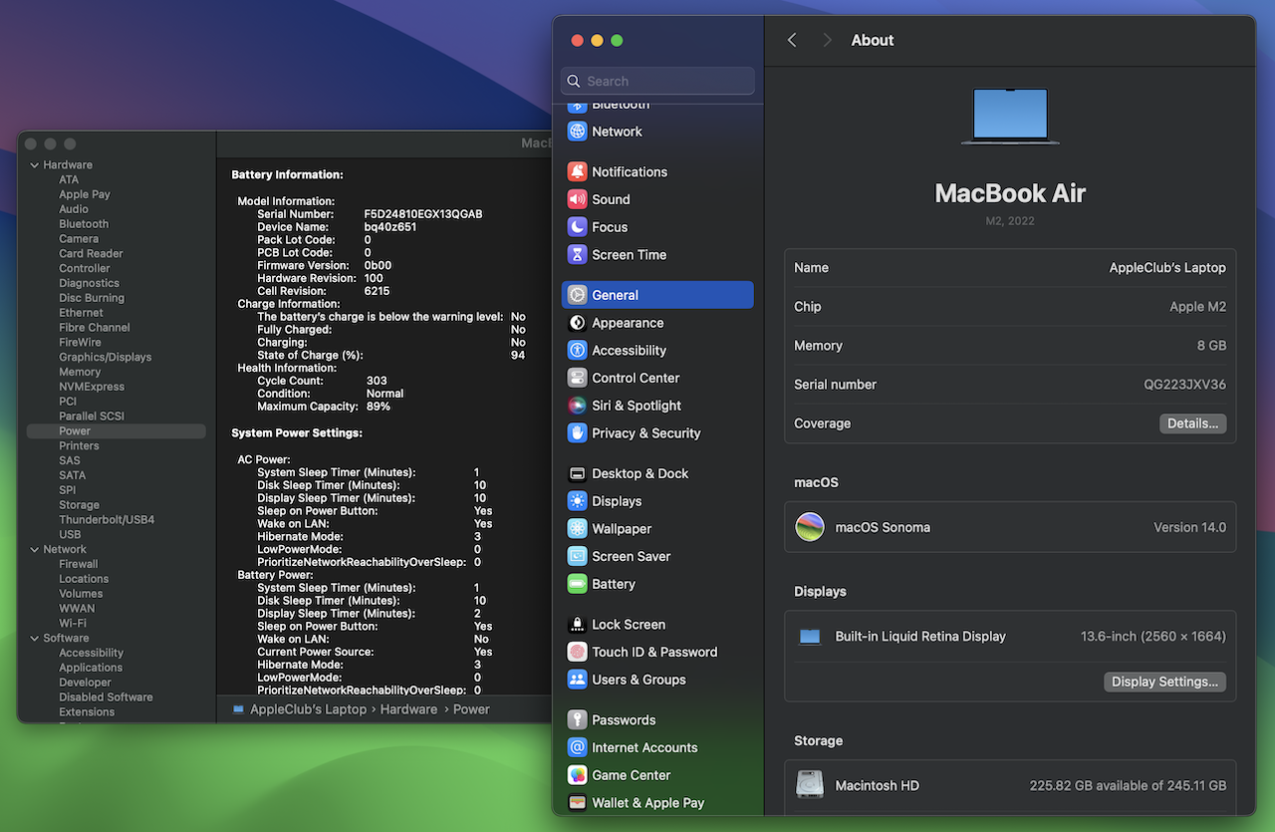Open the Touch ID & Password fingerprint icon
This screenshot has width=1275, height=832.
coord(577,653)
